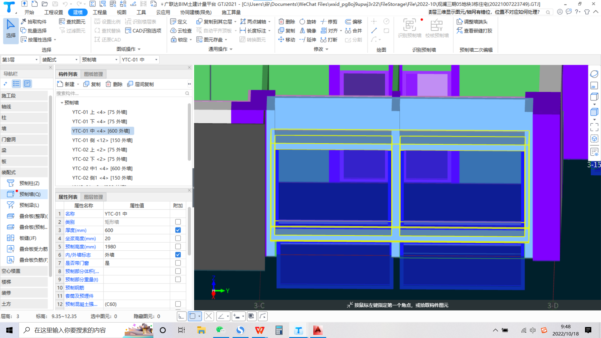
Task: Click 复制 in the component list
Action: [x=92, y=84]
